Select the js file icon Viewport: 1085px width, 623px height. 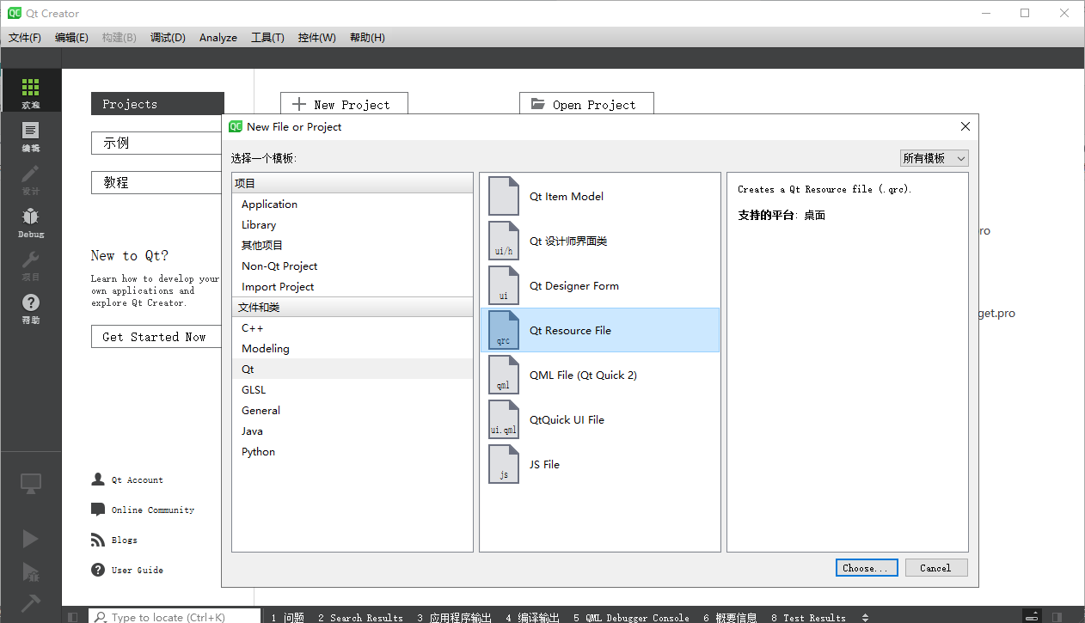point(504,464)
